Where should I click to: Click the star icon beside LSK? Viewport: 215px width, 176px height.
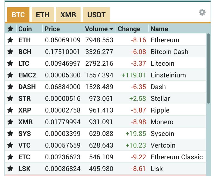(10, 169)
